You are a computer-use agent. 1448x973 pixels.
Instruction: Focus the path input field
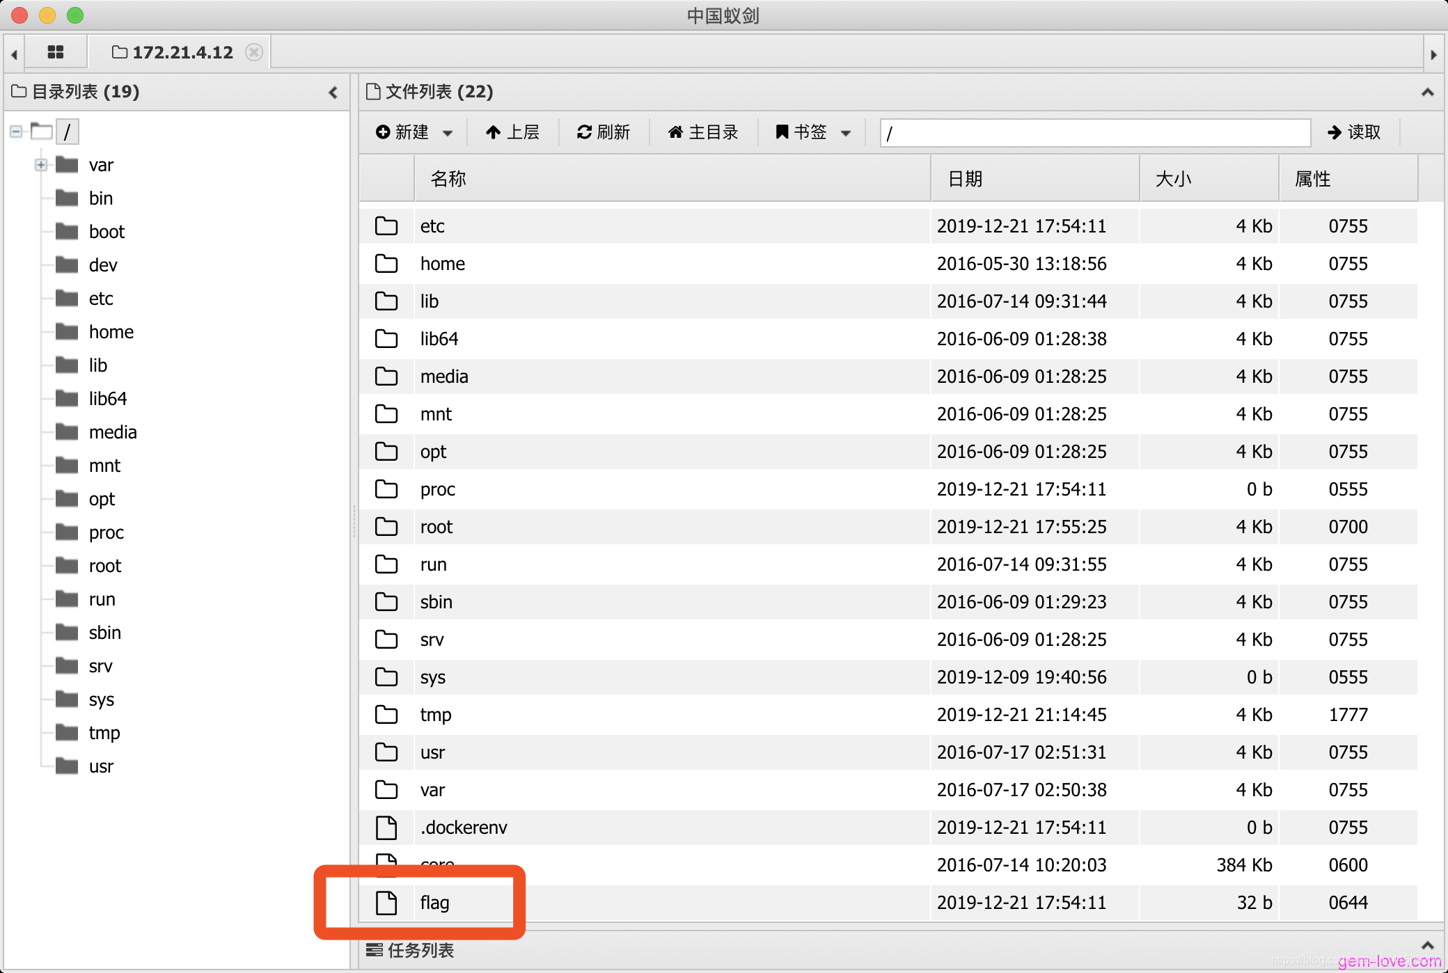pyautogui.click(x=1094, y=132)
